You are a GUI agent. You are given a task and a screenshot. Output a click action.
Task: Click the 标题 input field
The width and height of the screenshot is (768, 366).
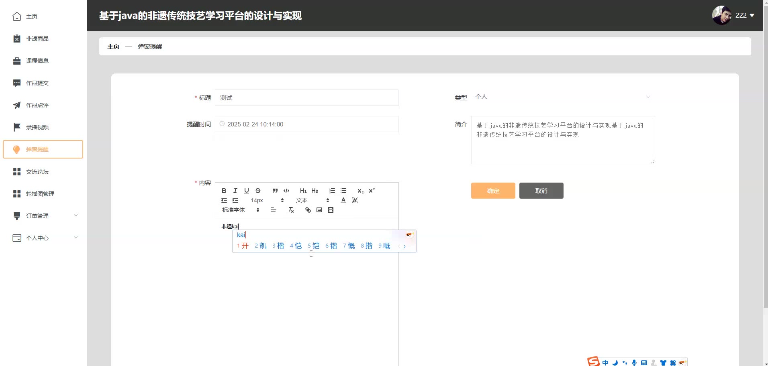(x=306, y=98)
